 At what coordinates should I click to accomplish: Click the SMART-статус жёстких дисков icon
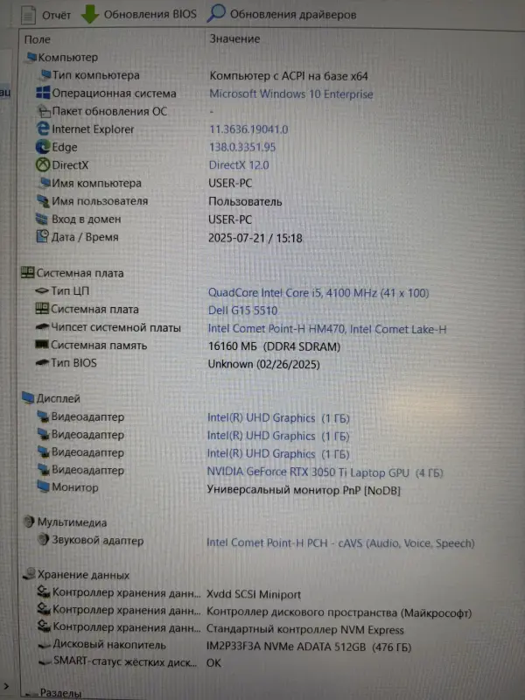pyautogui.click(x=45, y=662)
